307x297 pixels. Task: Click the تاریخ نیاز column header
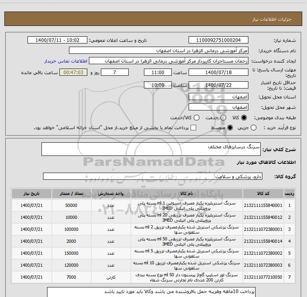click(x=31, y=194)
